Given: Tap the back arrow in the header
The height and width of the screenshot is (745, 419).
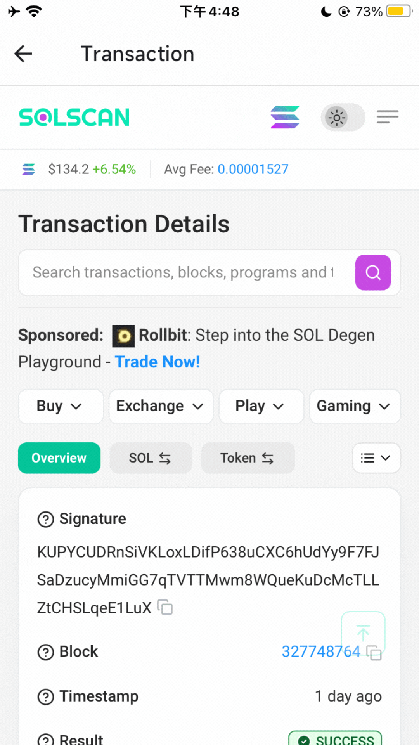Looking at the screenshot, I should (23, 54).
